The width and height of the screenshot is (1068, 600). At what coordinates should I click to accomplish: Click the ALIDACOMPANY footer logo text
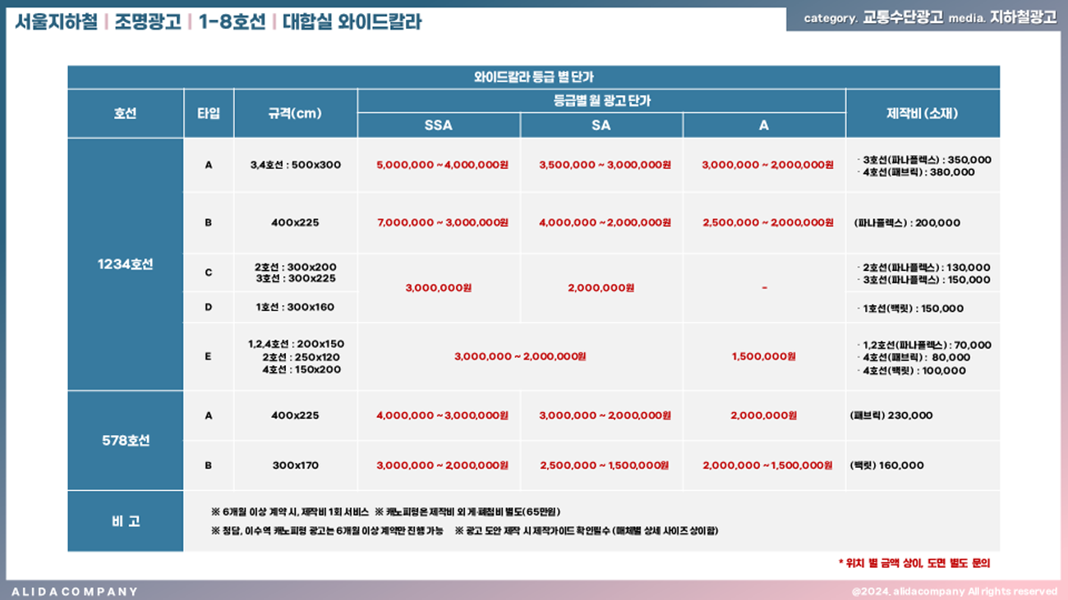tap(75, 591)
